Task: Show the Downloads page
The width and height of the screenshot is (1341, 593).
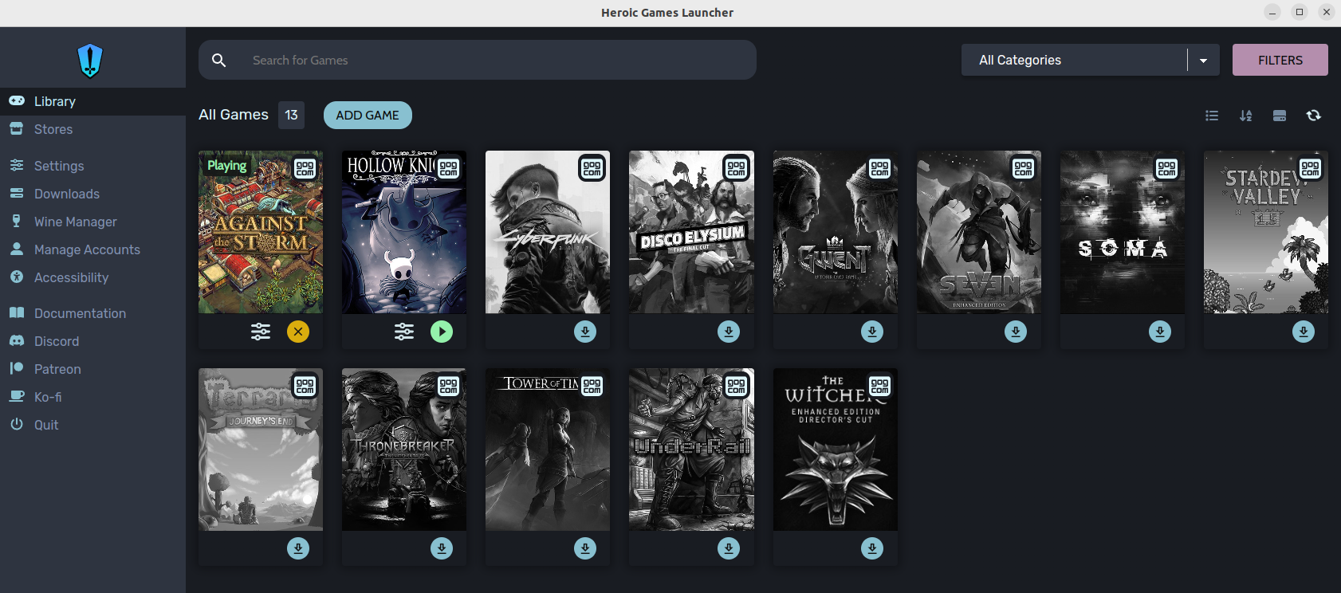Action: pos(92,194)
